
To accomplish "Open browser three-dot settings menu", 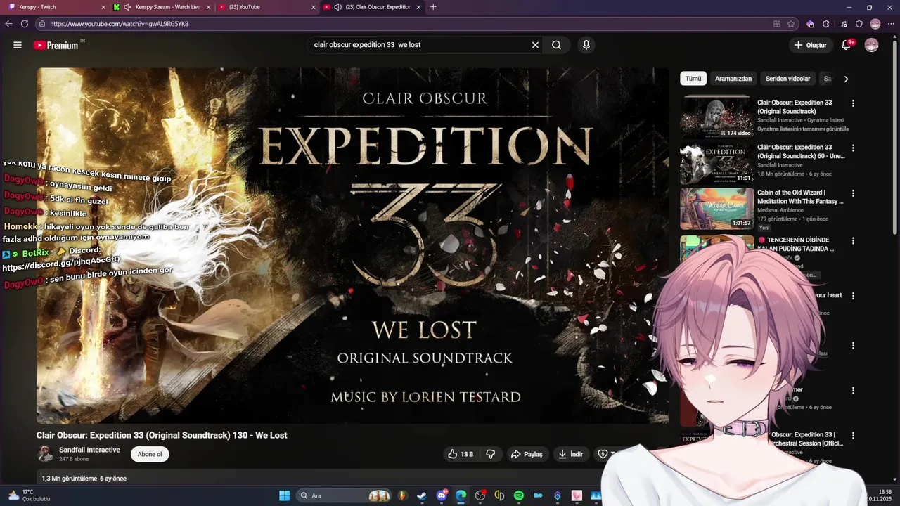I will [891, 24].
